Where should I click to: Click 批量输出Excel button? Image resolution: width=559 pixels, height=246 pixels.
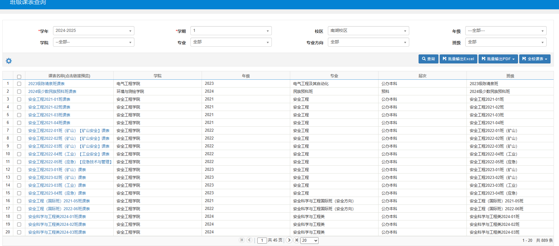(x=458, y=59)
